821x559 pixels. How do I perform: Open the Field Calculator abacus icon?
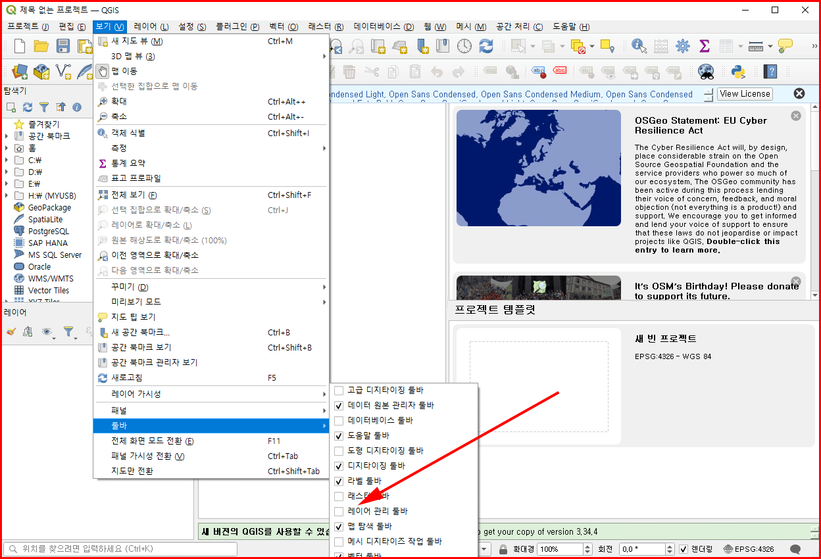point(661,46)
